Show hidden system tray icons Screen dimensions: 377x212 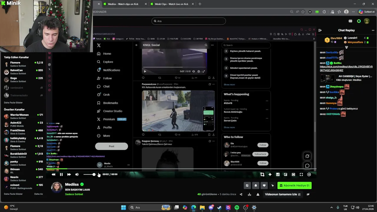point(331,207)
